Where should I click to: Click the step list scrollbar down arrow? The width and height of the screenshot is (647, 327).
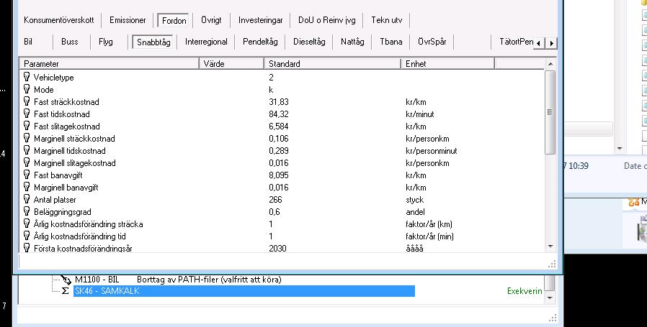pos(550,298)
